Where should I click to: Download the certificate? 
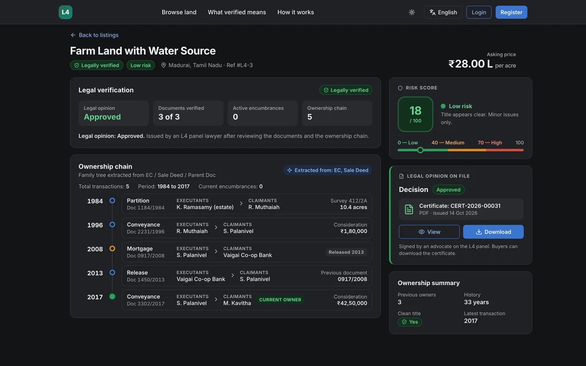(493, 232)
